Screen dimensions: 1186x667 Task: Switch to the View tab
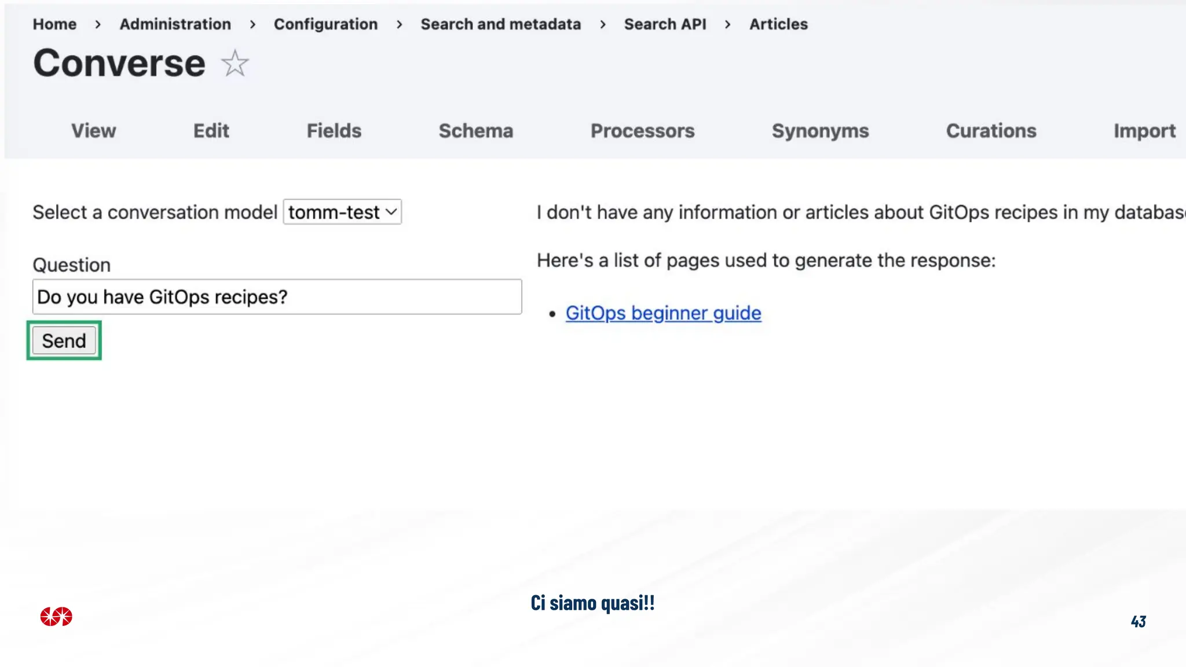point(93,131)
